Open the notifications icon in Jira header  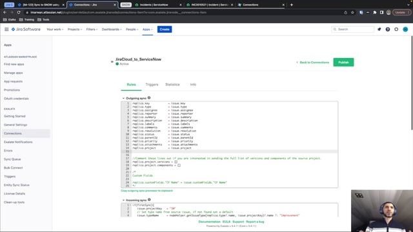click(x=379, y=29)
